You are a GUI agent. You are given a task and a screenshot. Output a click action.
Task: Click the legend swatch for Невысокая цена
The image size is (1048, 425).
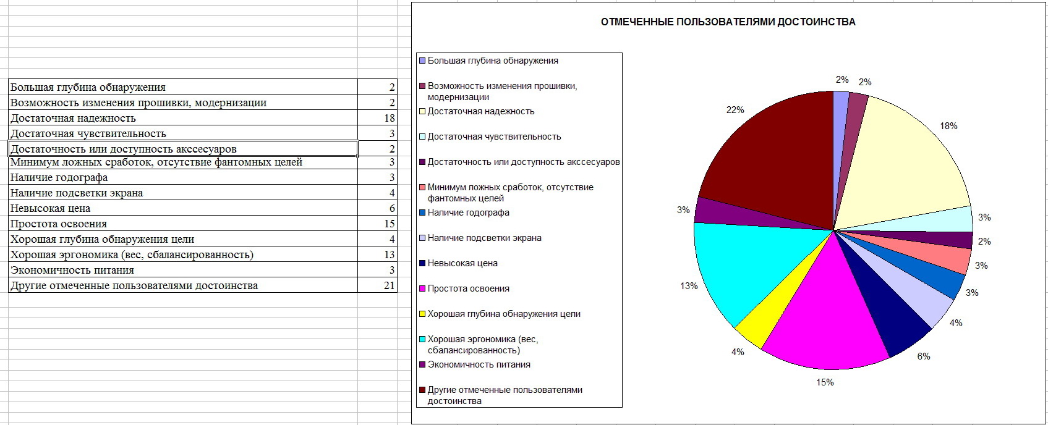(x=422, y=263)
